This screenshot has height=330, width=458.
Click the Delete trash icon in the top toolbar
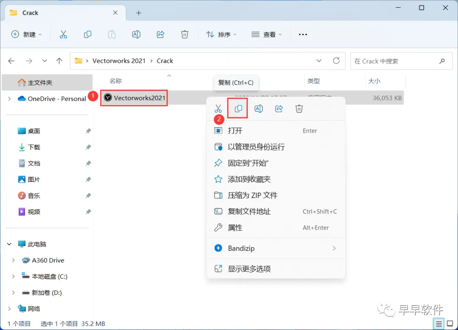point(184,34)
